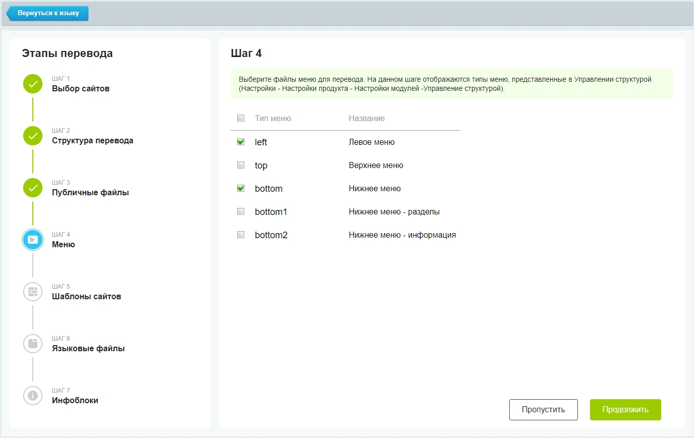Click the Тип меню column header
This screenshot has width=694, height=438.
(273, 118)
